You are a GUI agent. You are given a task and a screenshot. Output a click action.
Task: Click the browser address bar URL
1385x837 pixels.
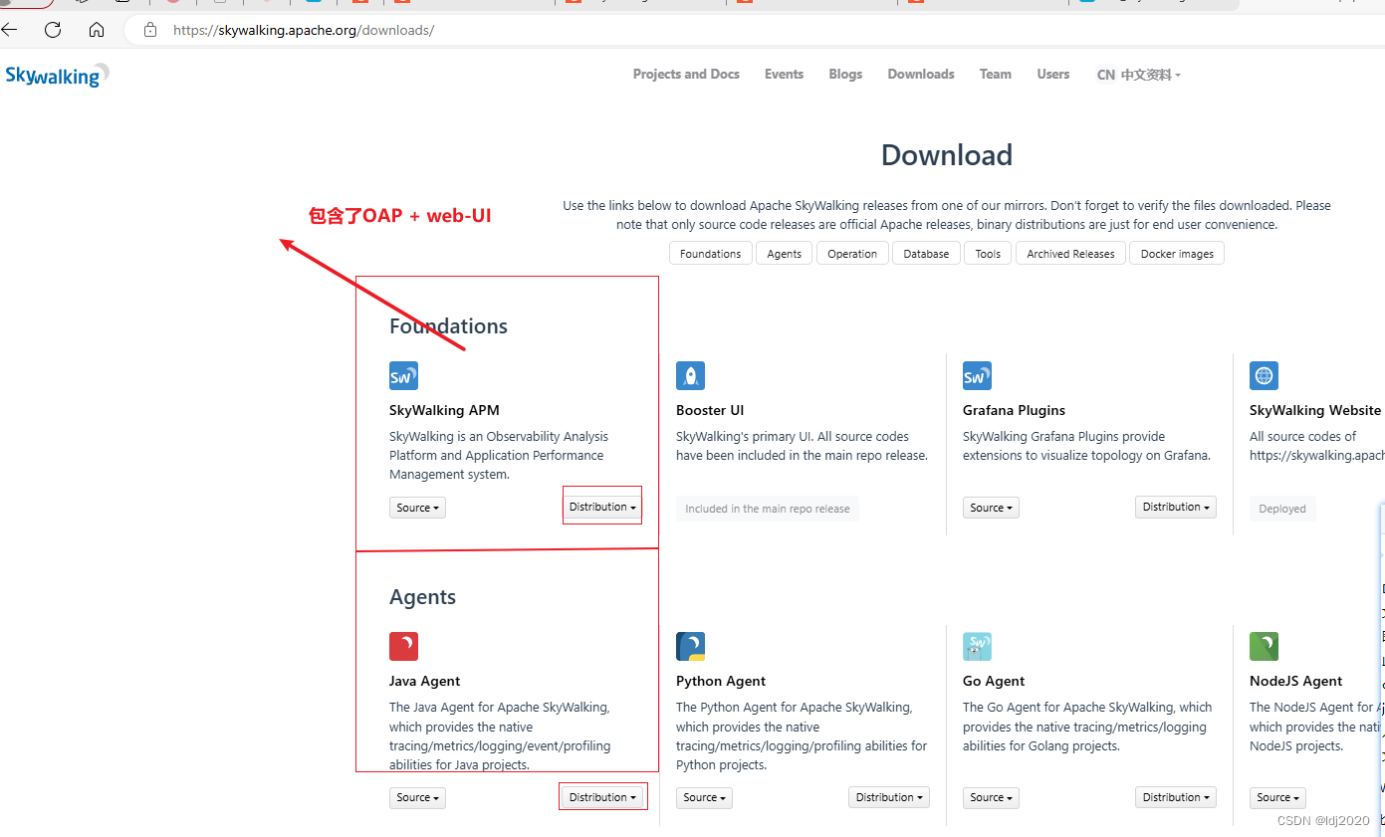pyautogui.click(x=304, y=30)
